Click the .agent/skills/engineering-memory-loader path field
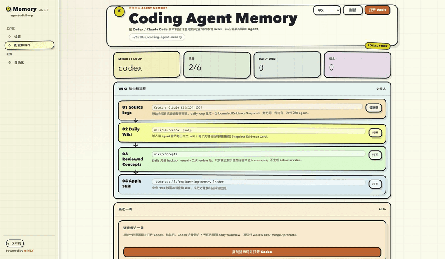This screenshot has width=445, height=259. point(258,182)
